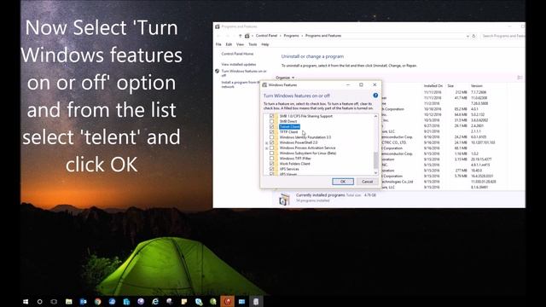Click the features list scroll-down arrow

(375, 172)
